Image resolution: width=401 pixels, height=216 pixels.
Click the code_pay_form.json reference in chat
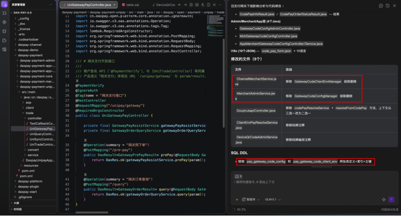[276, 51]
